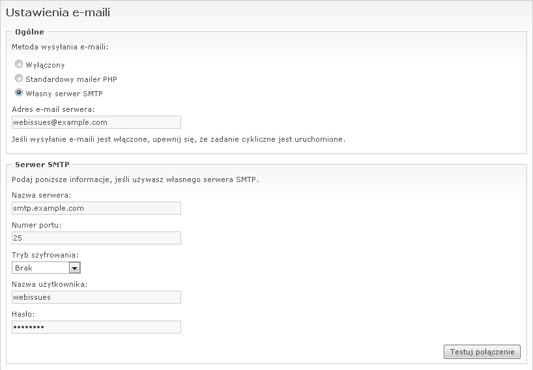This screenshot has height=370, width=533.
Task: Focus the Nazwa użytkownika input field
Action: tap(96, 297)
